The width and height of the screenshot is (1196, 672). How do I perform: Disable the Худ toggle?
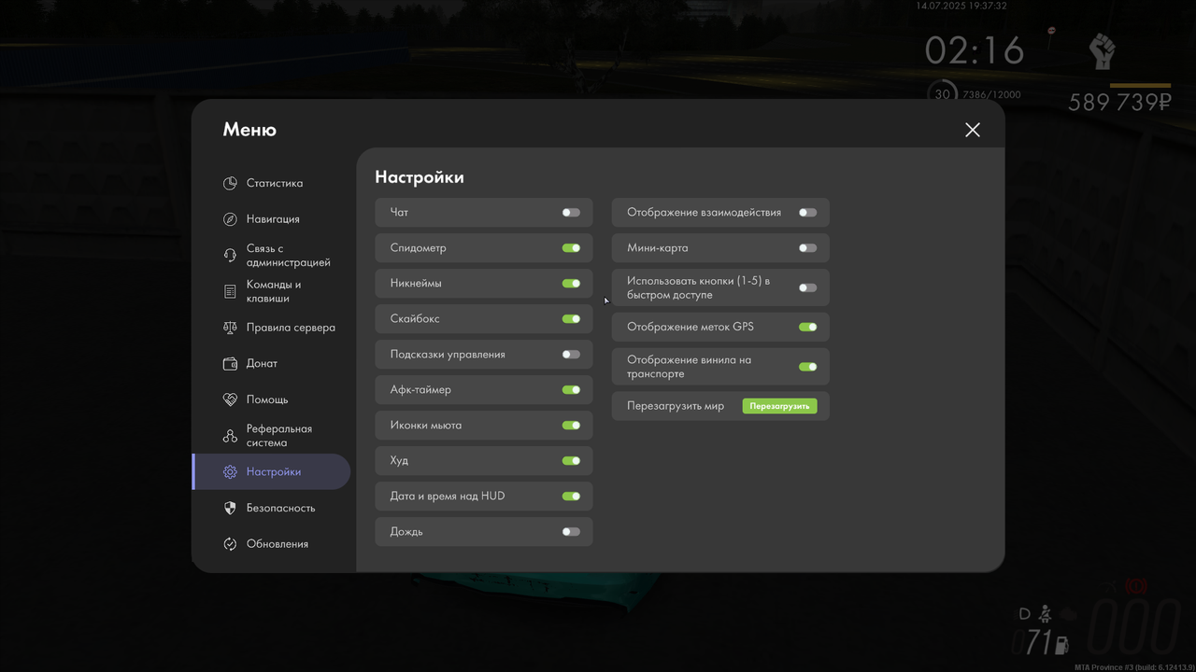[x=571, y=461]
